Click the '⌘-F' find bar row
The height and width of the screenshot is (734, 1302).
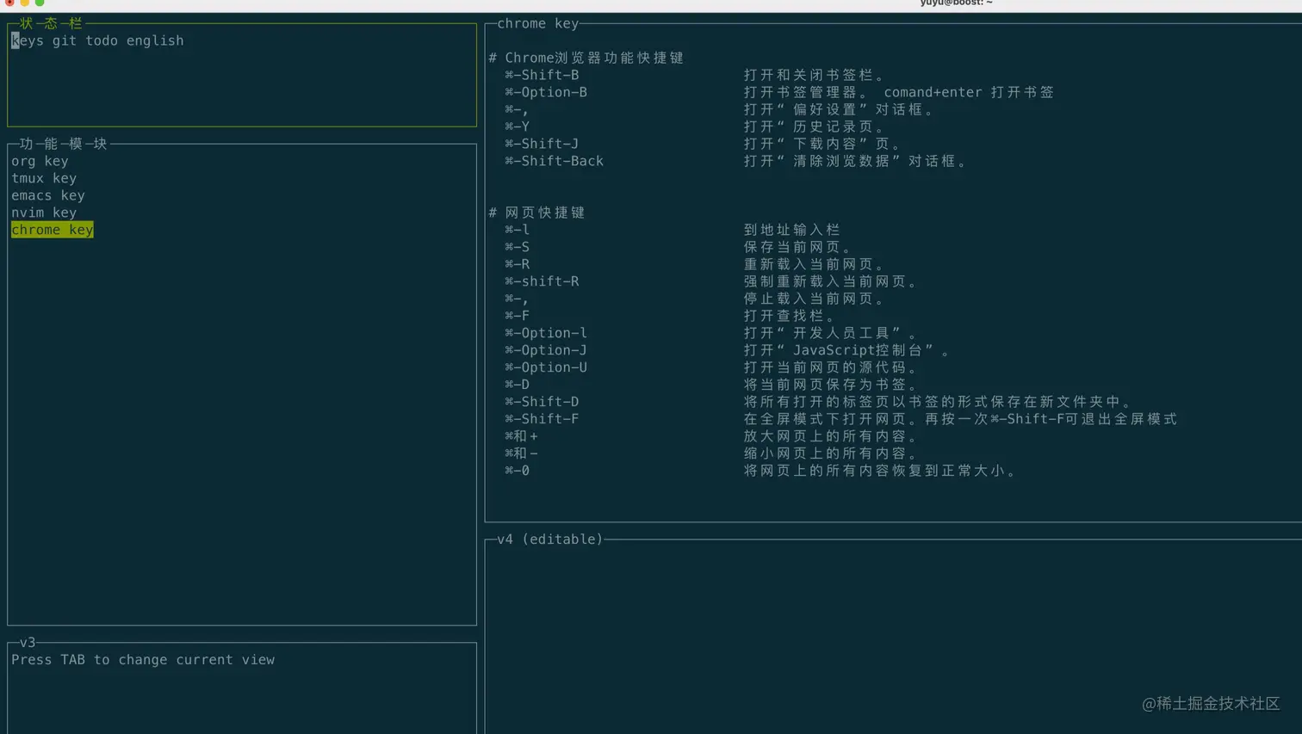point(670,316)
